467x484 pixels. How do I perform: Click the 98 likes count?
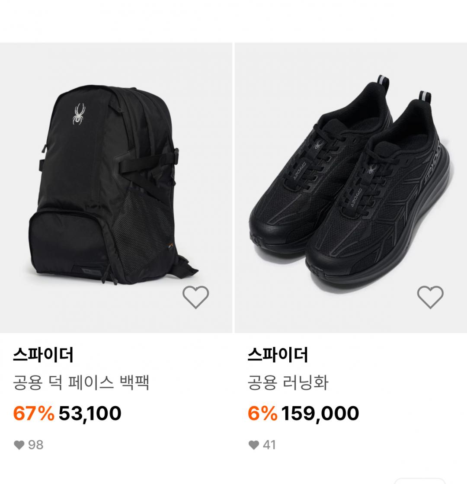(36, 445)
